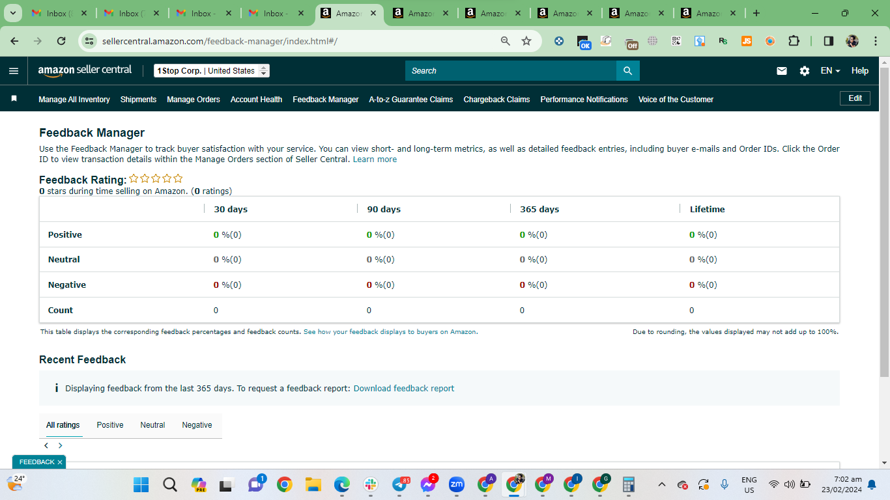Screen dimensions: 890x500
Task: Click the Learn more link
Action: [x=375, y=160]
